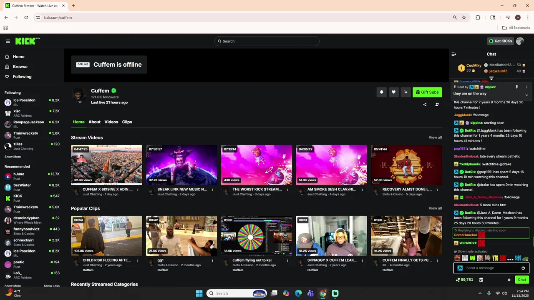Image resolution: width=534 pixels, height=300 pixels.
Task: Collapse the chat panel with arrow icon
Action: point(454,54)
